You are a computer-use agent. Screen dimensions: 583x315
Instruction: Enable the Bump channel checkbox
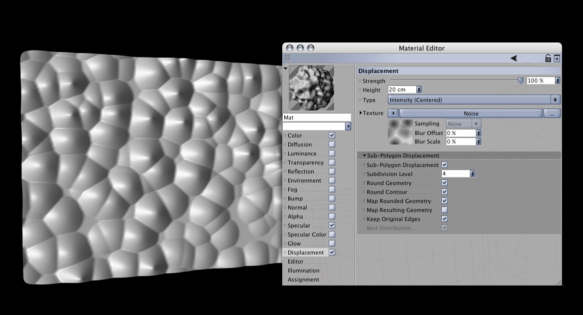tap(332, 198)
